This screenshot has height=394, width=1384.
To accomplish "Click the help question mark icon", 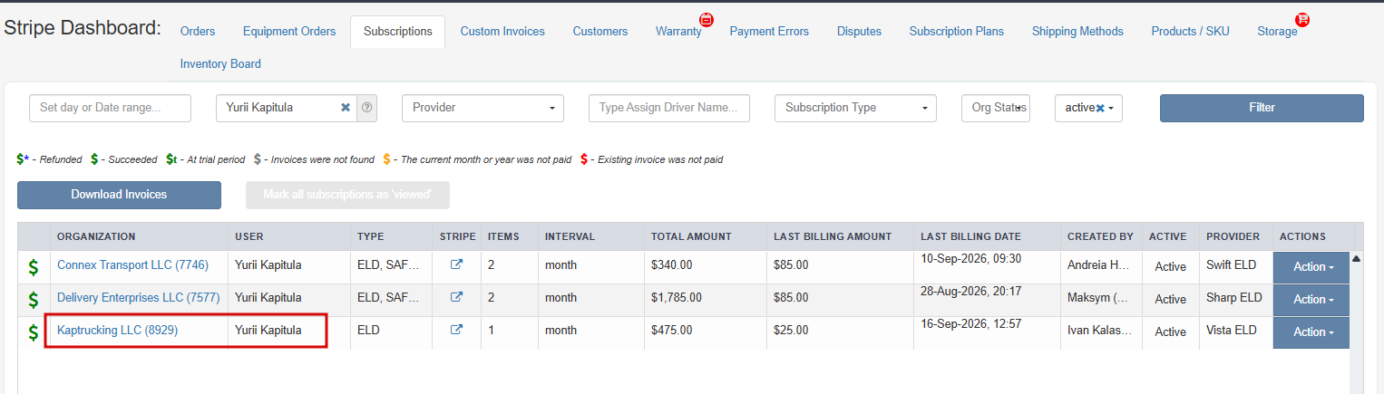I will point(367,108).
